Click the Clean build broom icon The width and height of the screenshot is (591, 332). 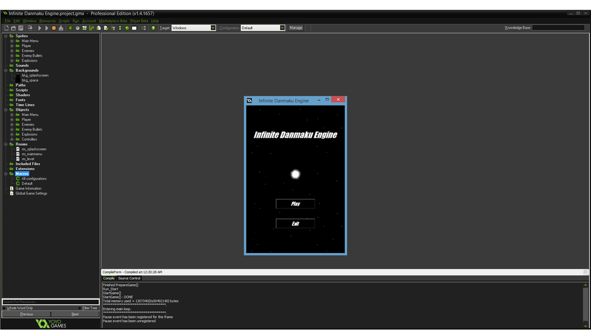[x=61, y=28]
